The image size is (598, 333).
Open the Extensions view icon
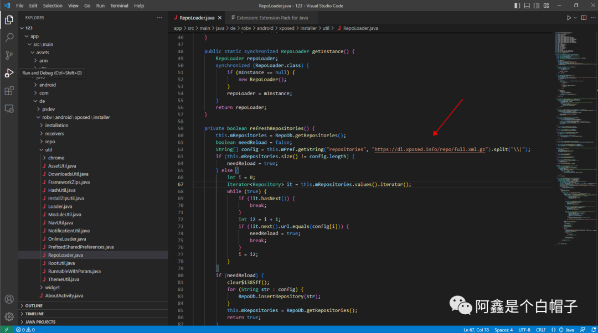(x=9, y=91)
